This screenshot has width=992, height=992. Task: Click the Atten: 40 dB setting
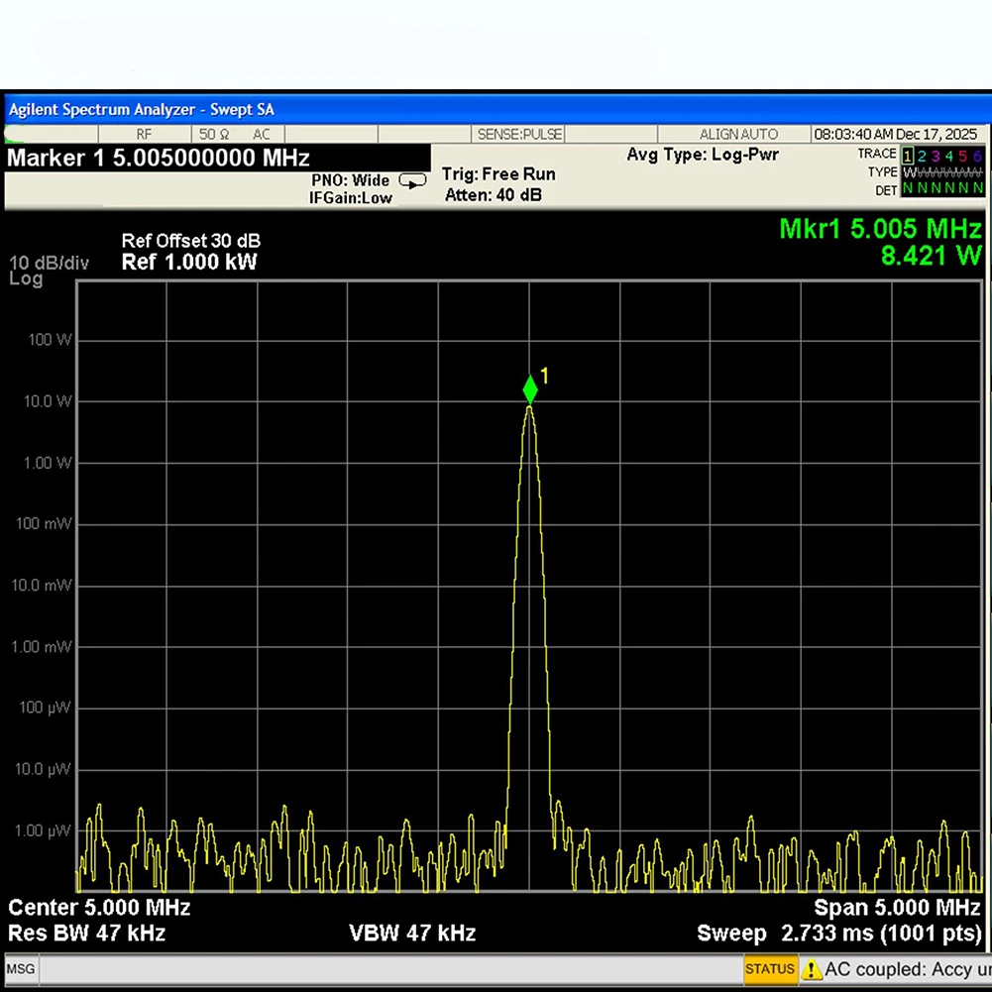click(494, 195)
